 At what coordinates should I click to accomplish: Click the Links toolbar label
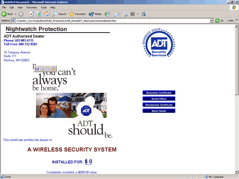click(231, 21)
